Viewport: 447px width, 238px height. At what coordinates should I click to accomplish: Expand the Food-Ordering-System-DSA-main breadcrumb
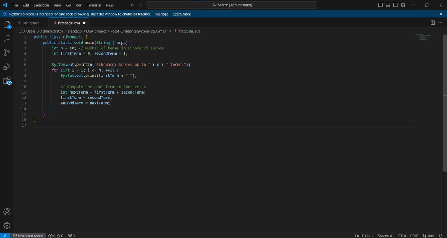[x=140, y=31]
